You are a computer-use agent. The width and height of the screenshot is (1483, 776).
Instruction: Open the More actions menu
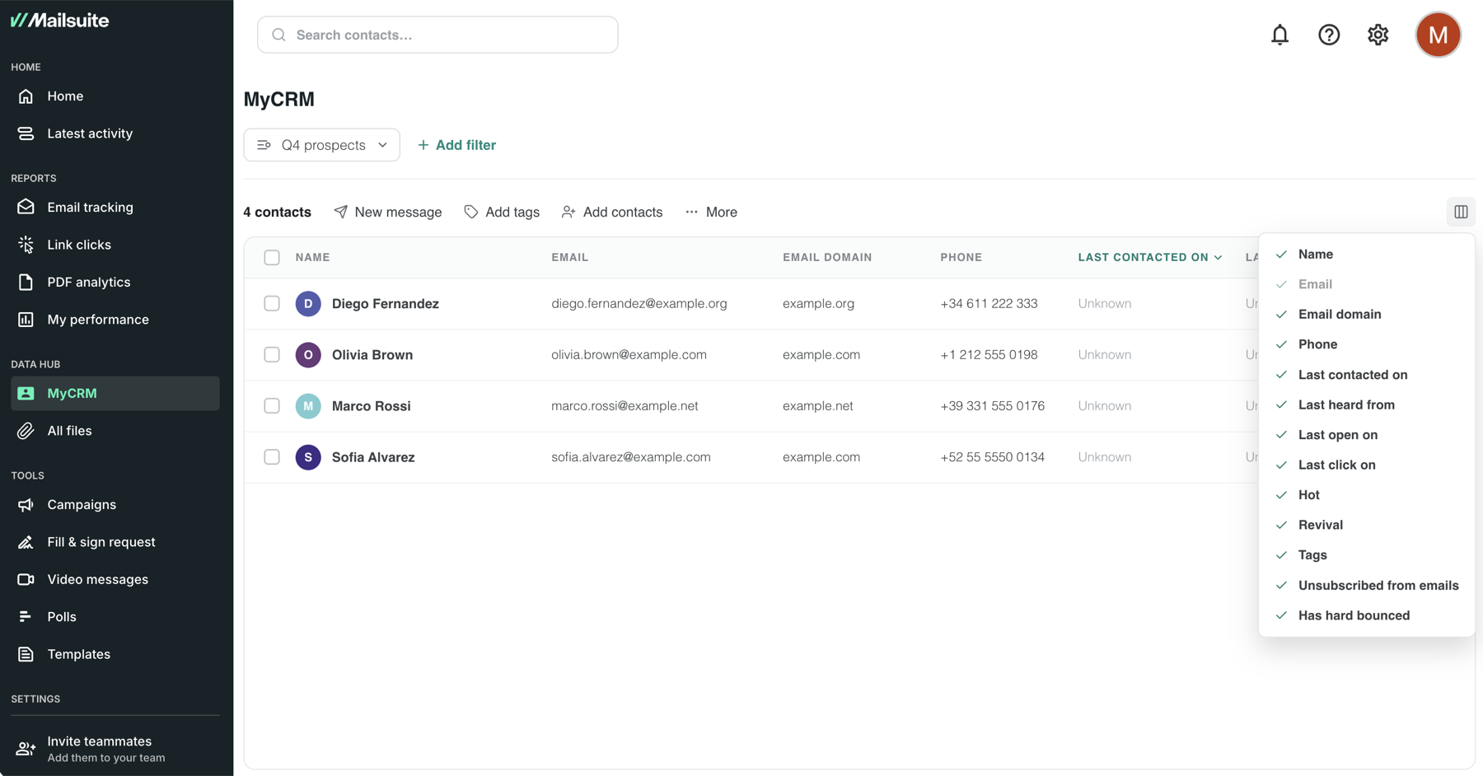pos(712,212)
